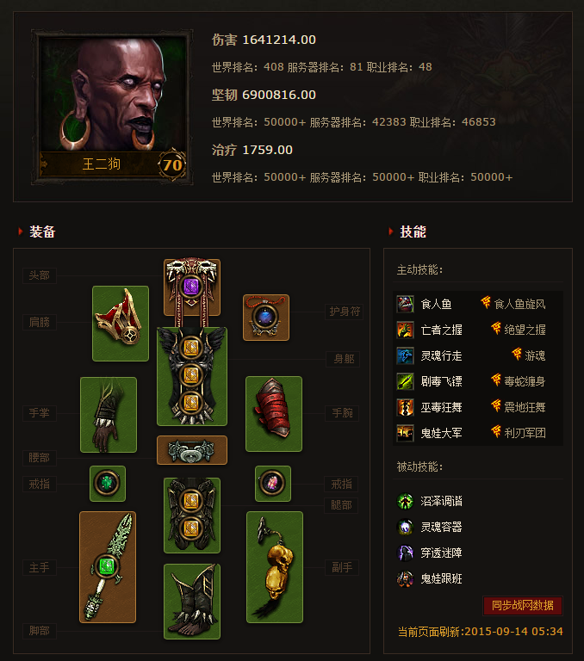The height and width of the screenshot is (661, 584).
Task: Select the red shoulder armor icon
Action: point(121,324)
